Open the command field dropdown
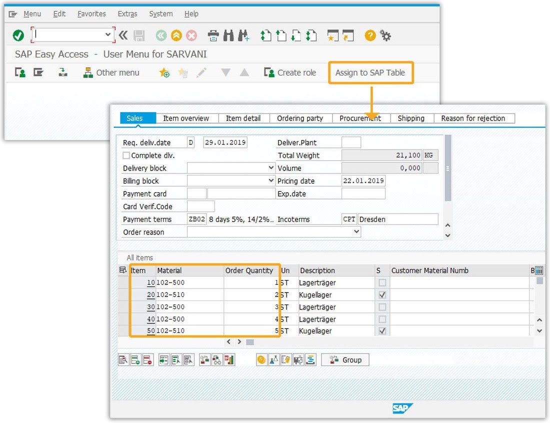Screen dimensions: 550x423 (107, 34)
